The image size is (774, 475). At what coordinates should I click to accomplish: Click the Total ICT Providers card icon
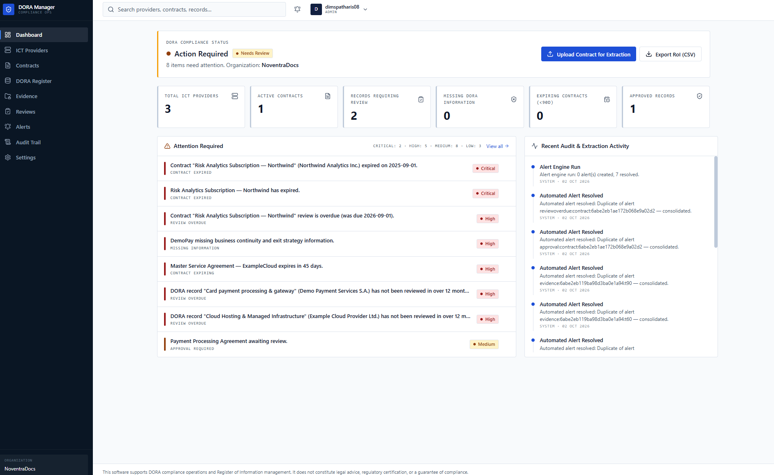(x=235, y=96)
